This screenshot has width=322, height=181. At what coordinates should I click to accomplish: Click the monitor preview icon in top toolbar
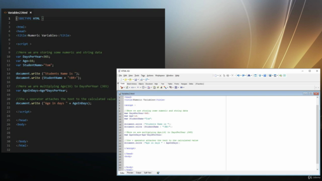tap(270, 75)
